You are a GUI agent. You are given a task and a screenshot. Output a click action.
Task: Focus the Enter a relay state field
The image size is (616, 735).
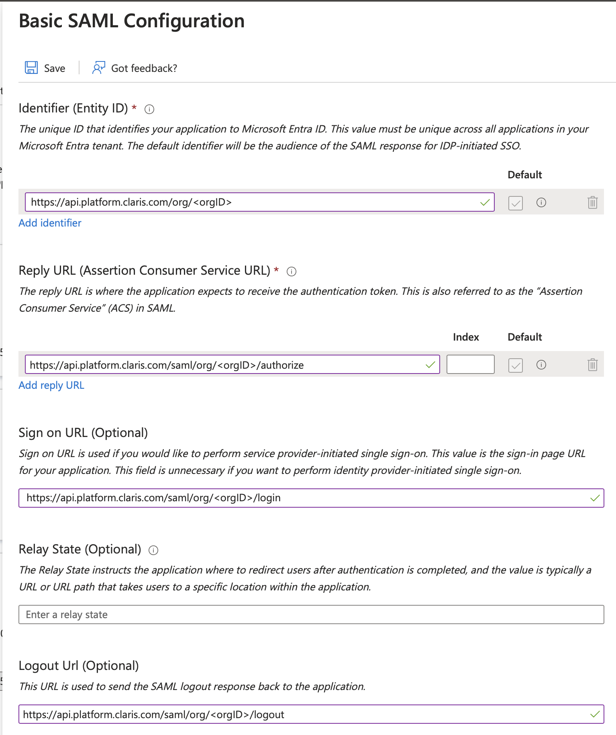311,615
